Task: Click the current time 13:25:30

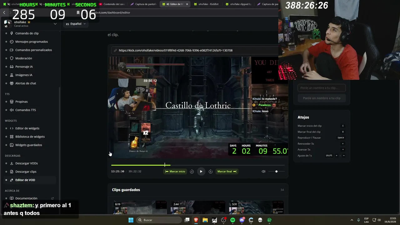Action: 117,171
